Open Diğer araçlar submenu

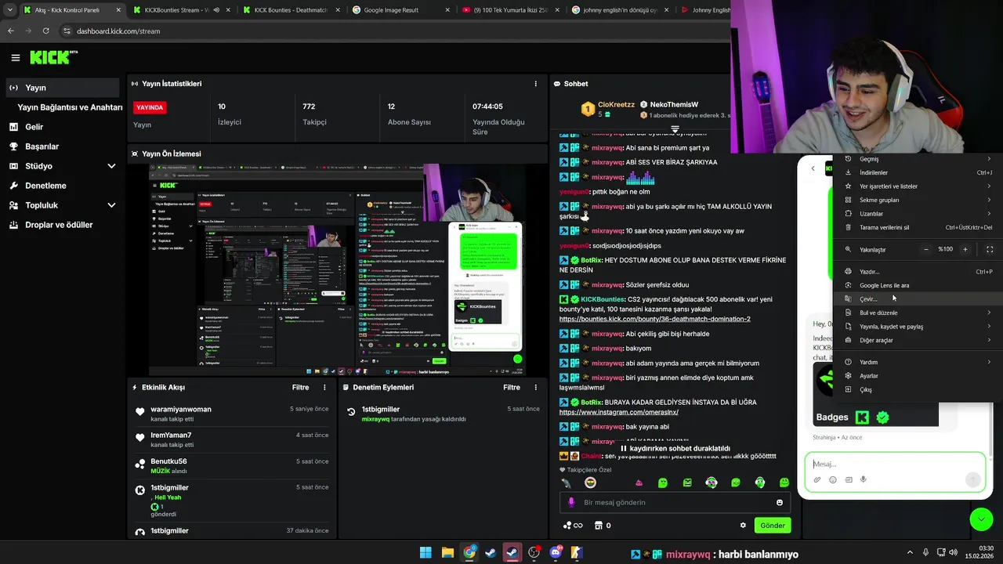tap(917, 340)
